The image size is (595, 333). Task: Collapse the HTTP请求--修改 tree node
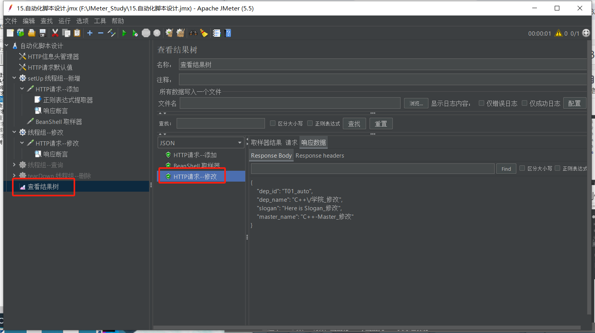coord(22,143)
